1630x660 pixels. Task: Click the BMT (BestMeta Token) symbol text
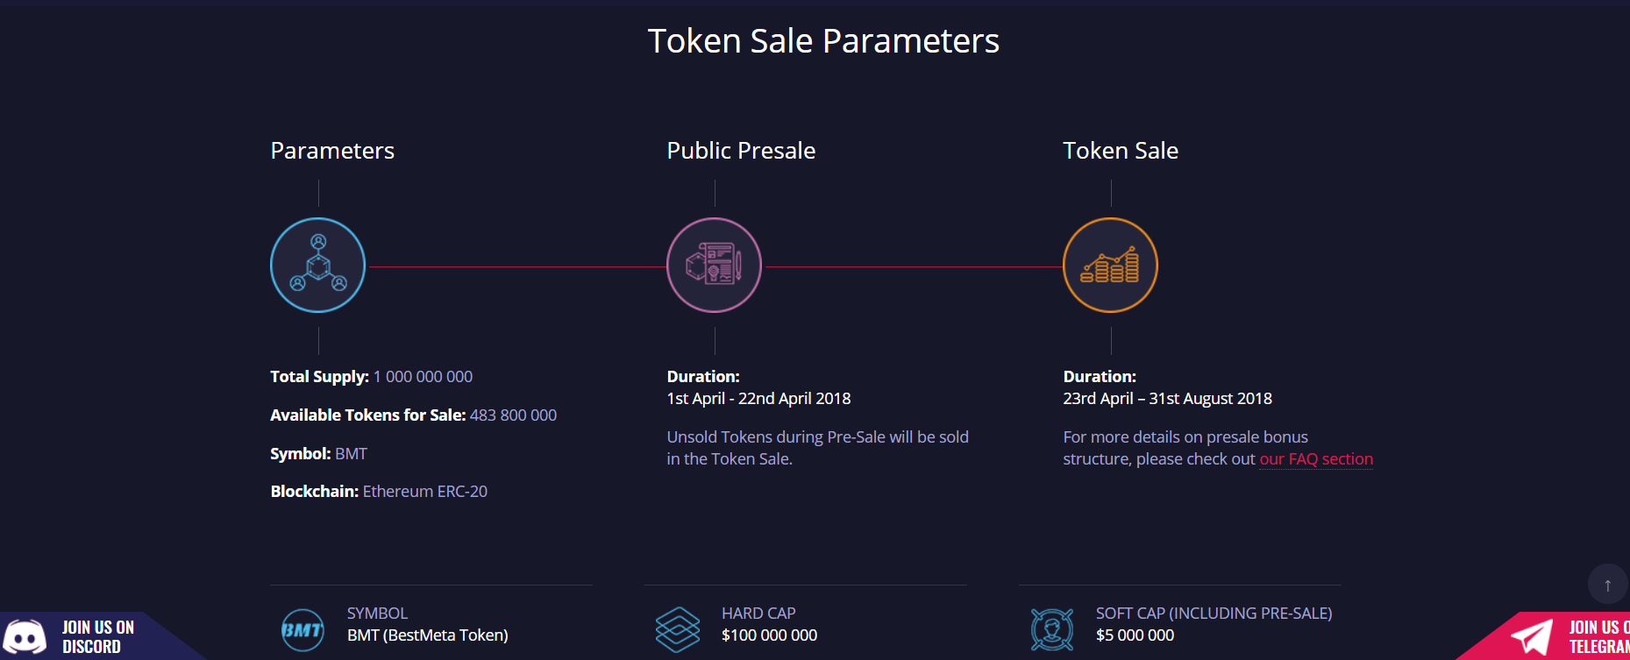pyautogui.click(x=427, y=635)
